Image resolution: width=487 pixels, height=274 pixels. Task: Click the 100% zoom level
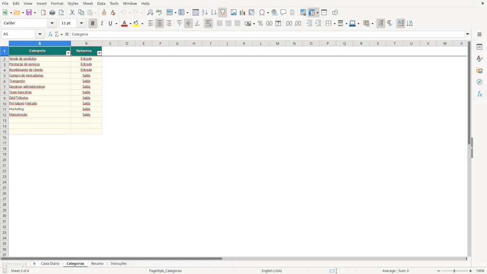click(x=480, y=271)
